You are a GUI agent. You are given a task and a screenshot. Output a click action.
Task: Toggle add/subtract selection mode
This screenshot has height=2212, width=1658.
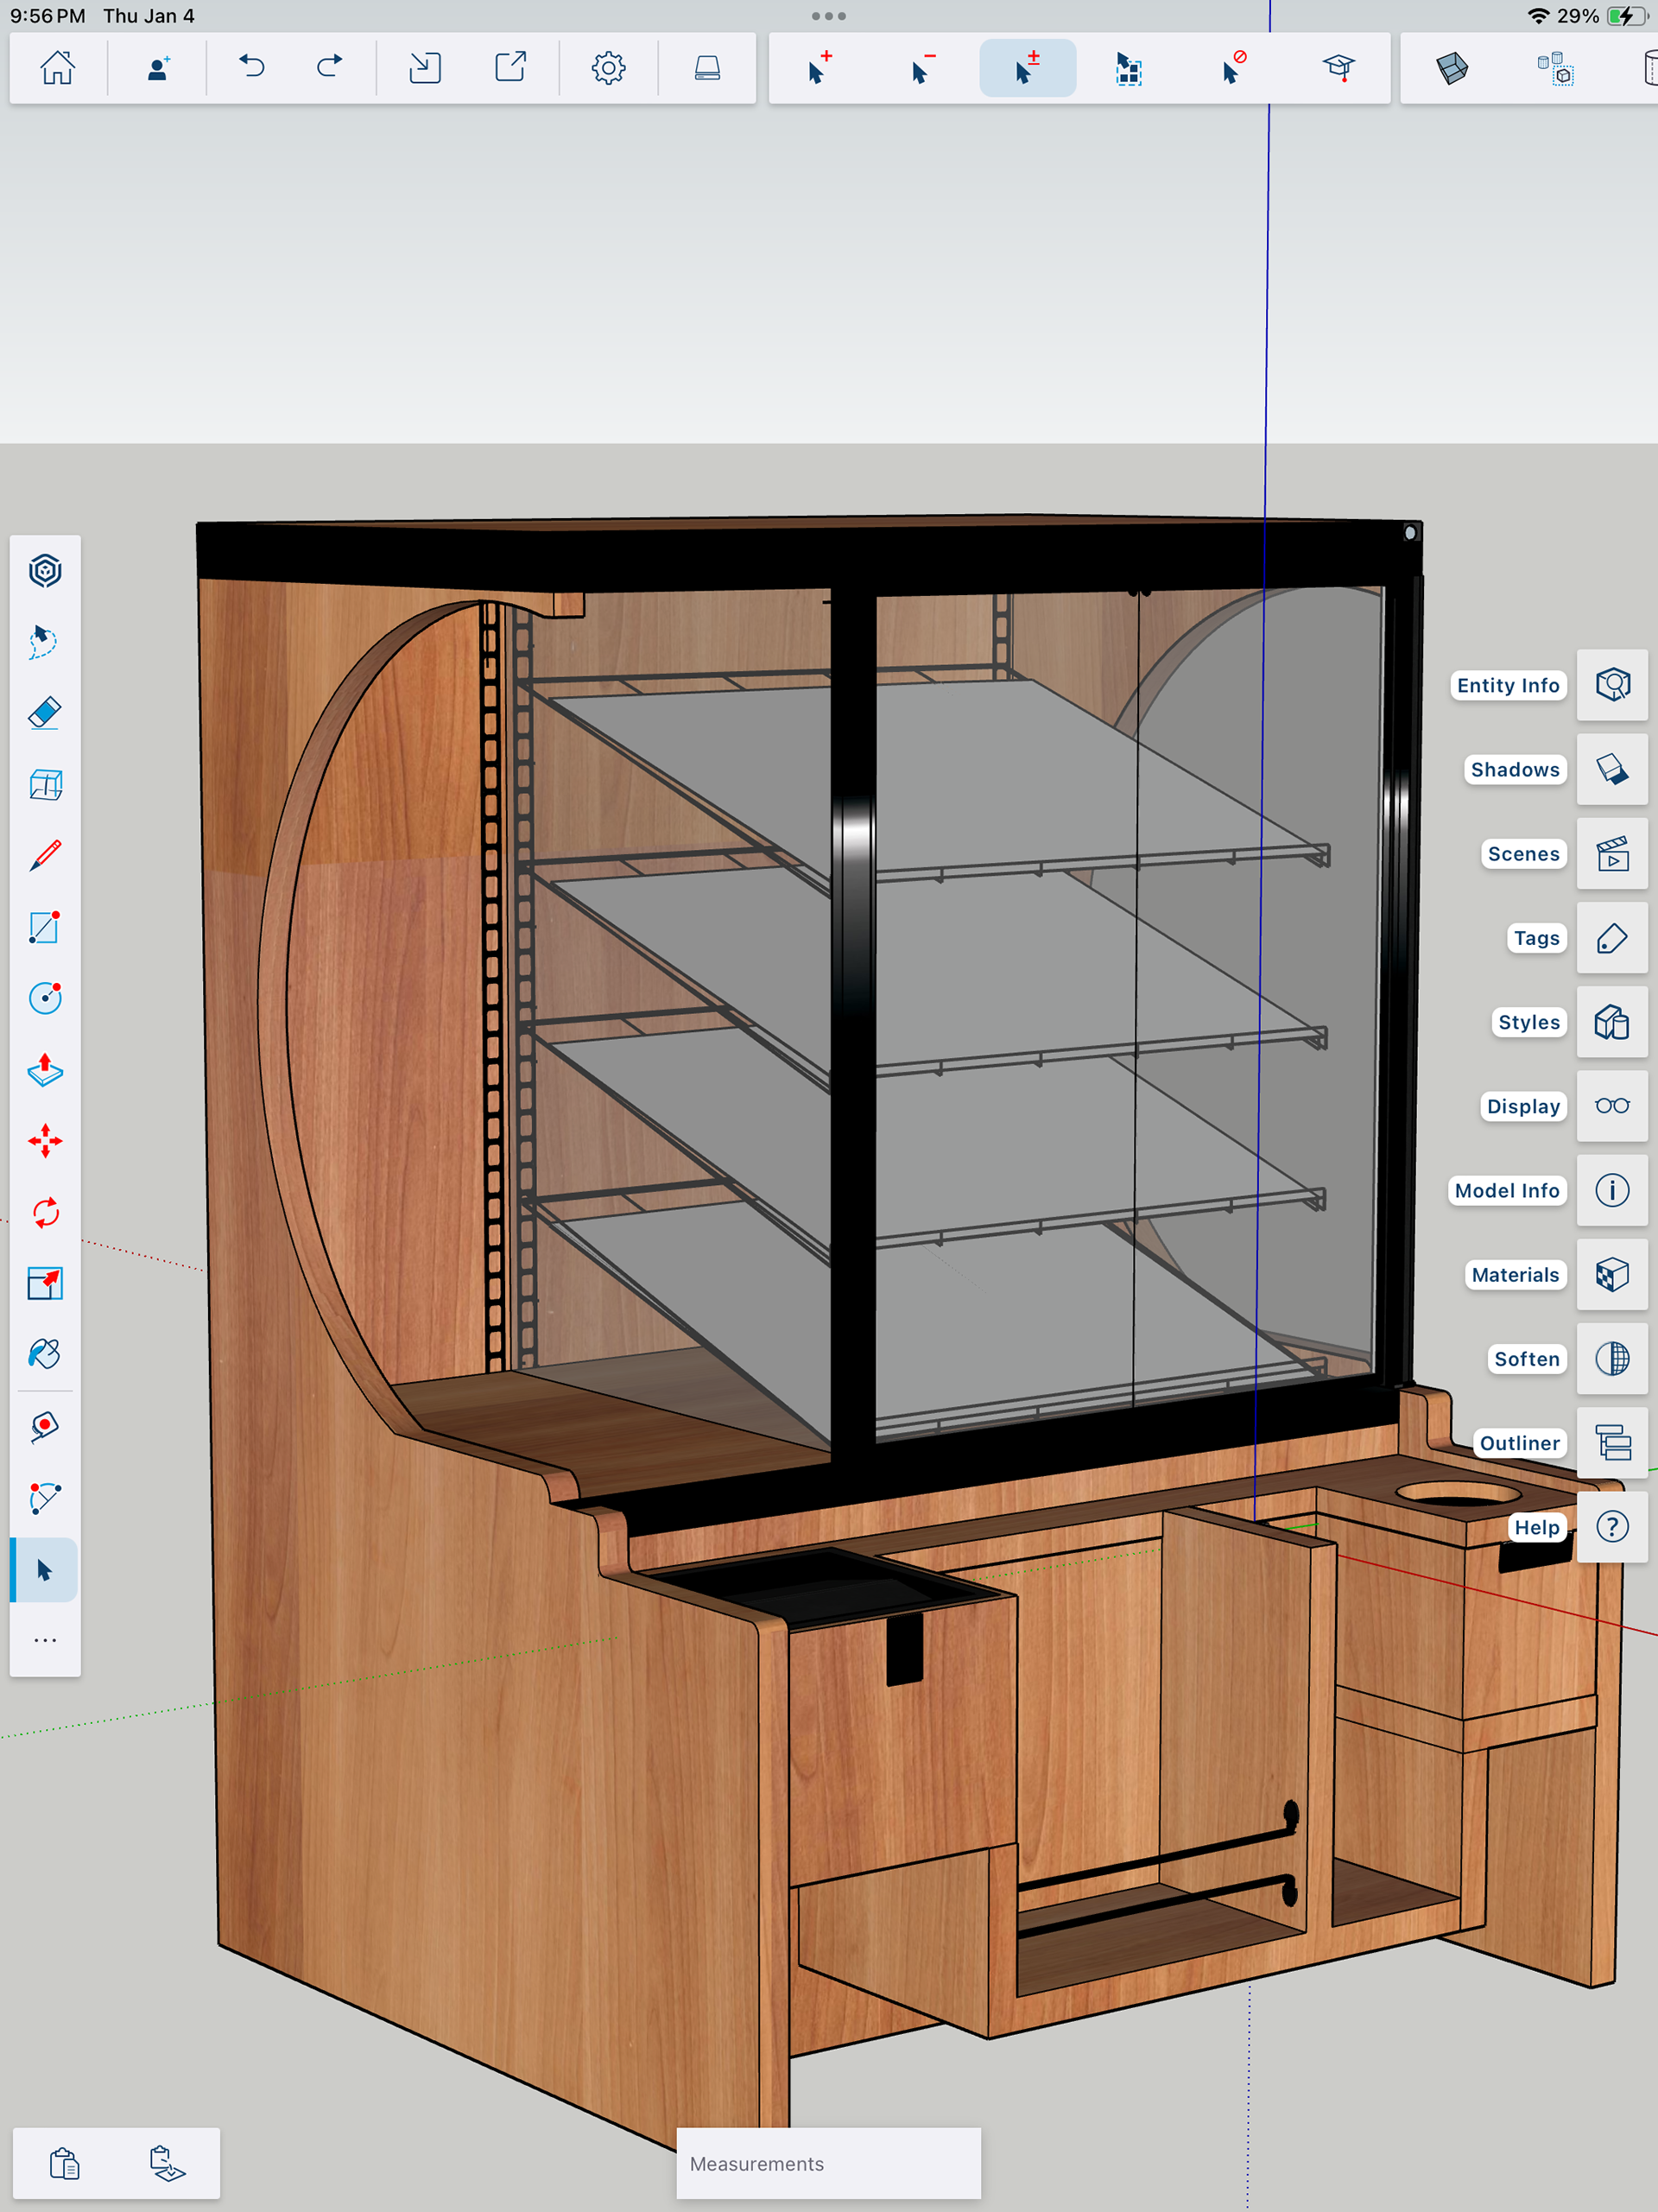tap(1027, 68)
